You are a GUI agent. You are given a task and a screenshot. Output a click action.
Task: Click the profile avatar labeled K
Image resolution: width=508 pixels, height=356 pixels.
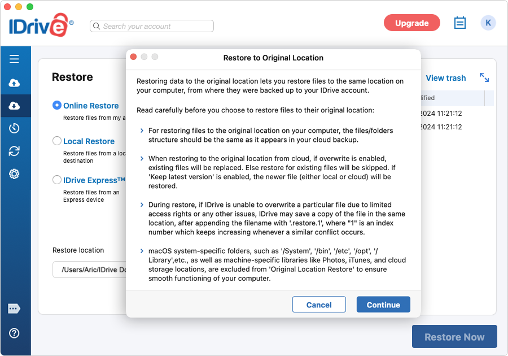[x=488, y=23]
